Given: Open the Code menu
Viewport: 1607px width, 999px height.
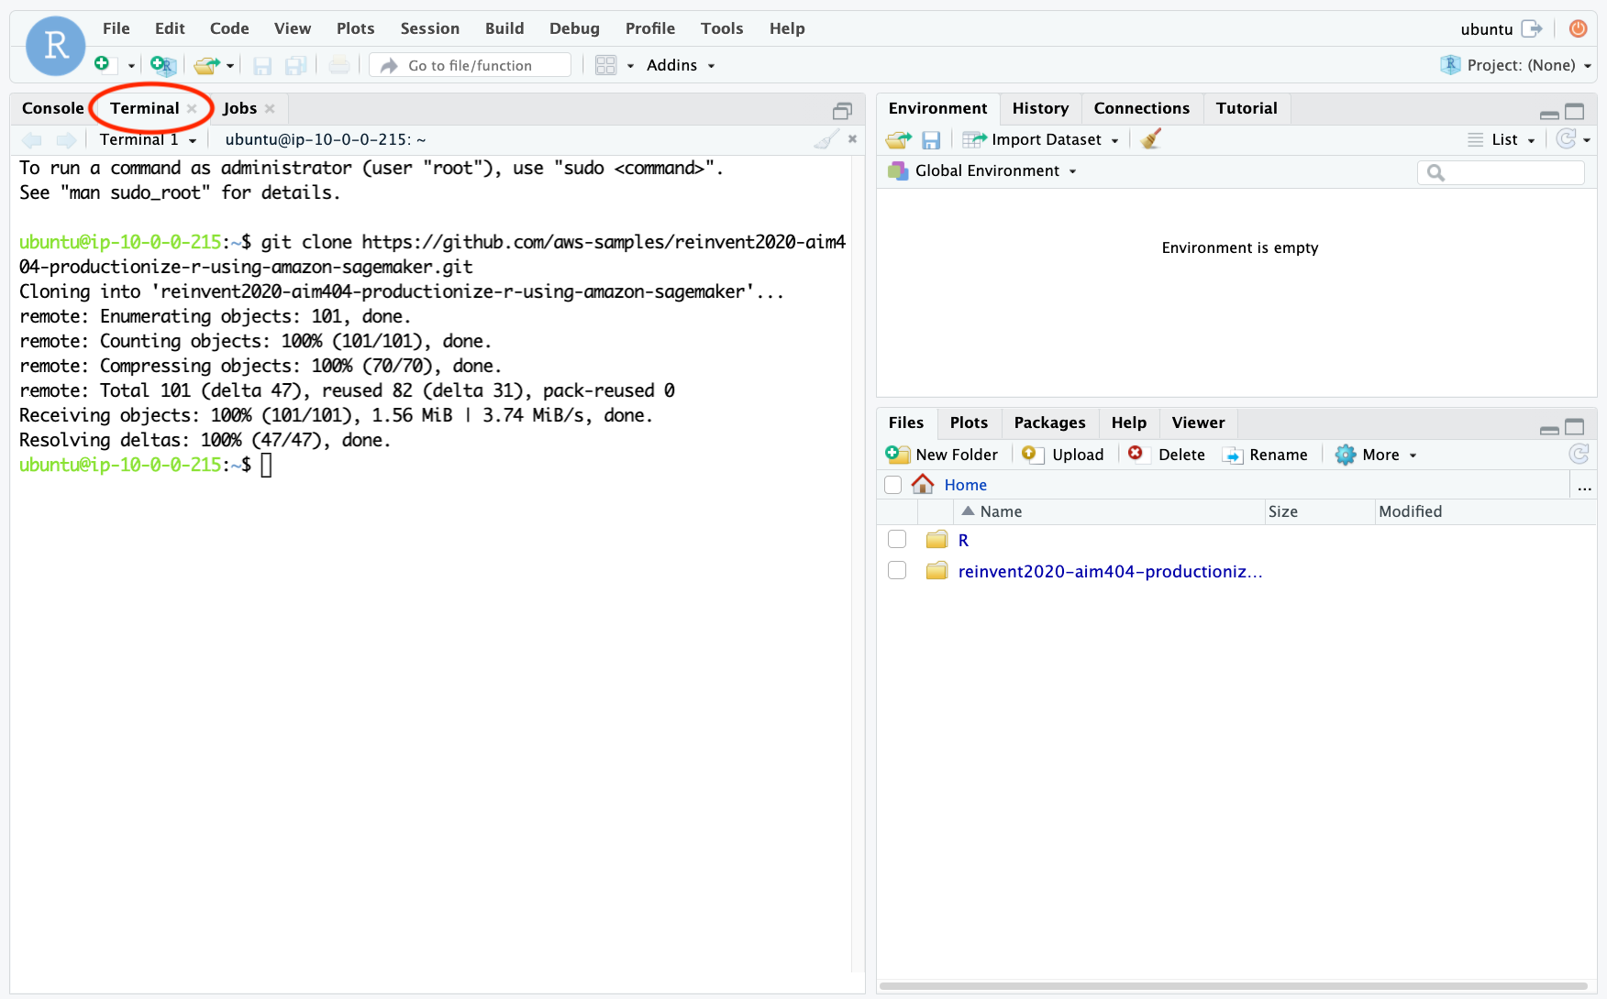Looking at the screenshot, I should point(229,28).
